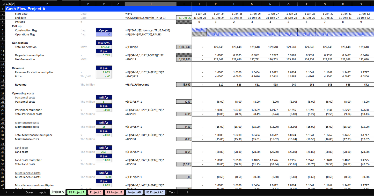Open the FS Project AB tab

155,192
